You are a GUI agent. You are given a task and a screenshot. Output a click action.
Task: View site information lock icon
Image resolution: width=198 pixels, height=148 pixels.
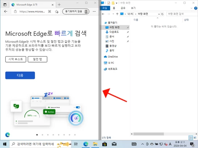coord(15,11)
